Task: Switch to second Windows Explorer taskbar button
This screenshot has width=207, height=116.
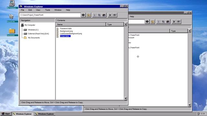Action: (45, 114)
